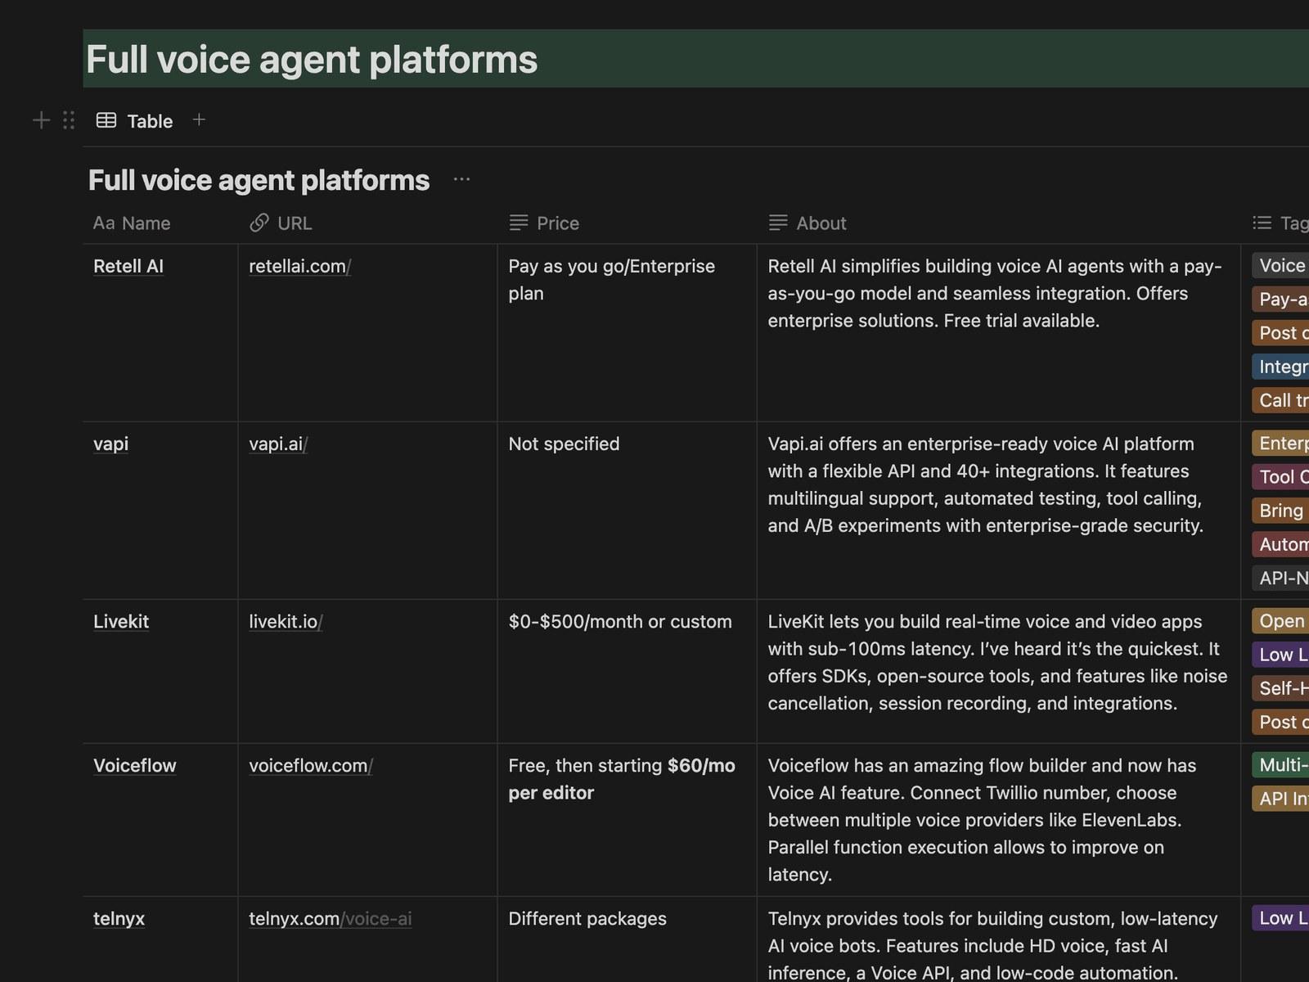Viewport: 1309px width, 982px height.
Task: Click the 'Enterp' tag in vapi row
Action: (x=1280, y=443)
